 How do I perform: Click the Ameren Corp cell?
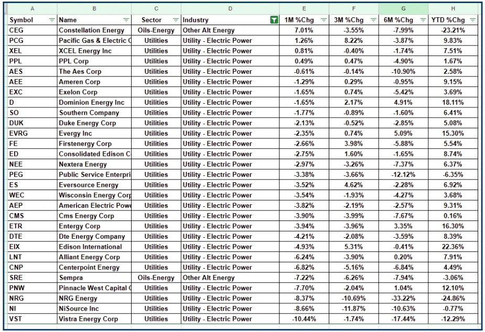94,82
